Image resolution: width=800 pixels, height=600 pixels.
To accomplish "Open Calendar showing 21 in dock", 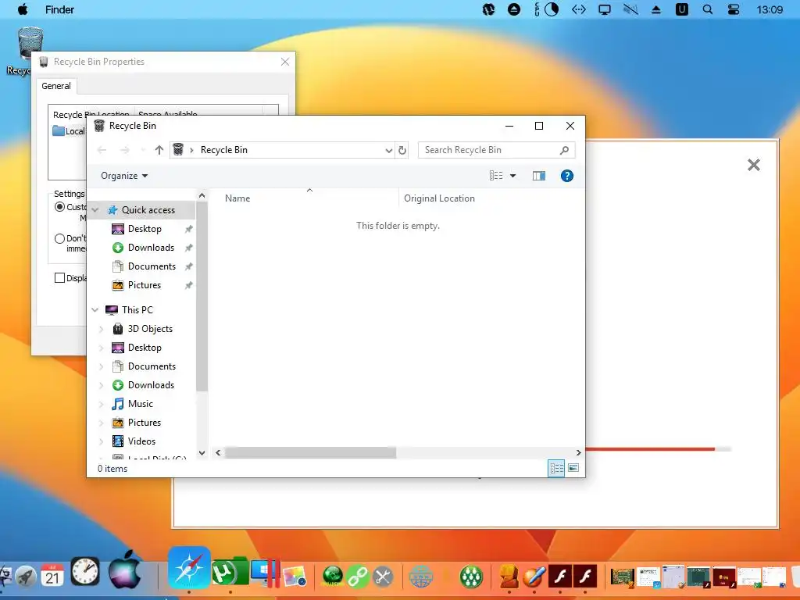I will [x=52, y=575].
